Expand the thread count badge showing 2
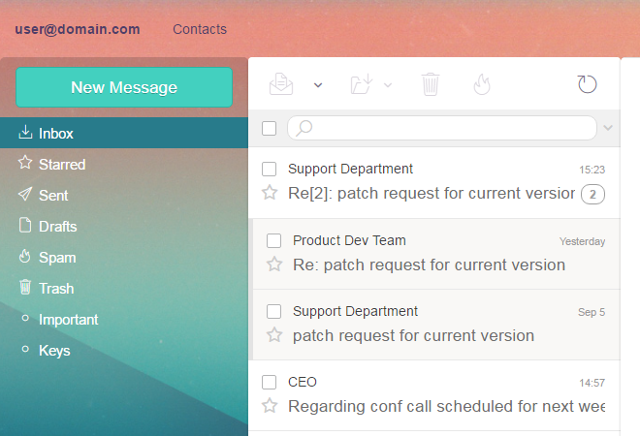This screenshot has height=436, width=640. (x=592, y=194)
